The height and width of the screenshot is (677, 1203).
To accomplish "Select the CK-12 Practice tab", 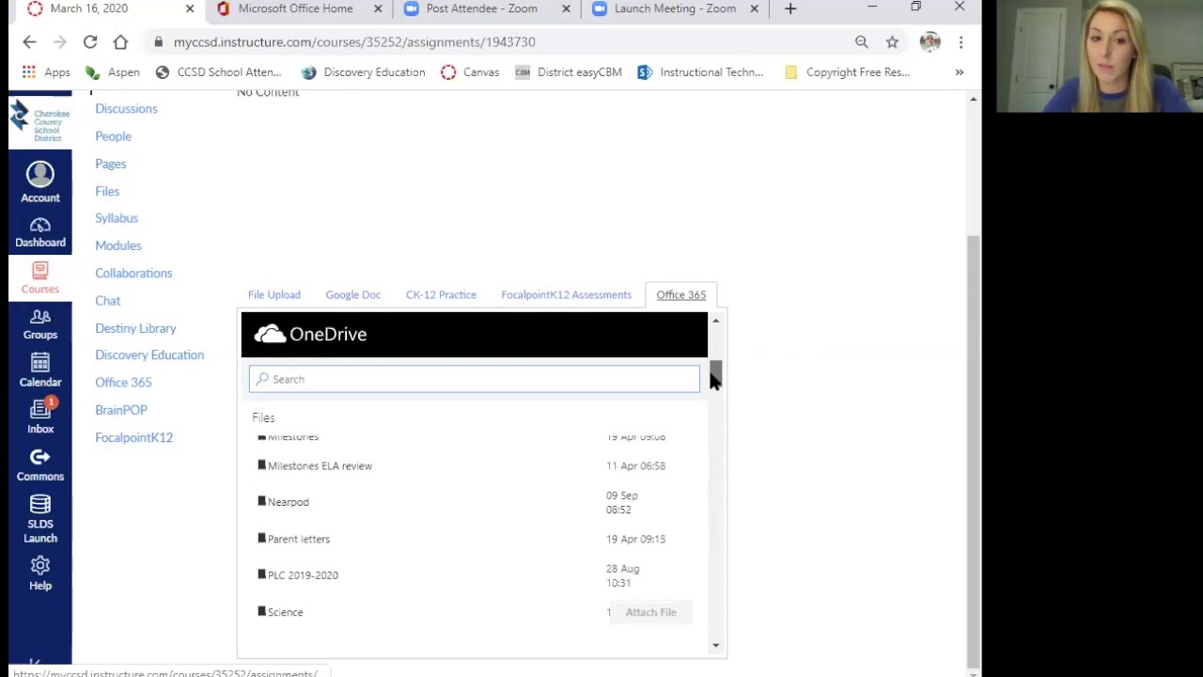I will [441, 295].
